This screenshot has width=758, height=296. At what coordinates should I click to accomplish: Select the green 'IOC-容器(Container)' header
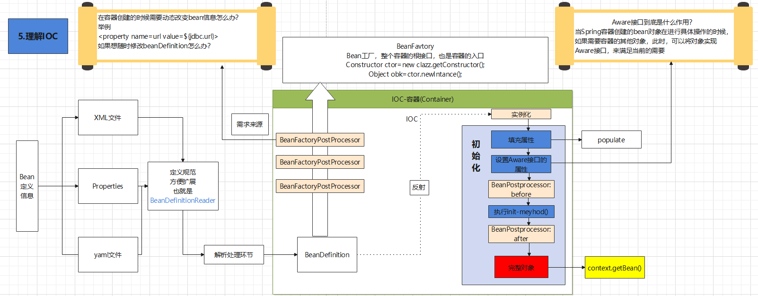[423, 99]
